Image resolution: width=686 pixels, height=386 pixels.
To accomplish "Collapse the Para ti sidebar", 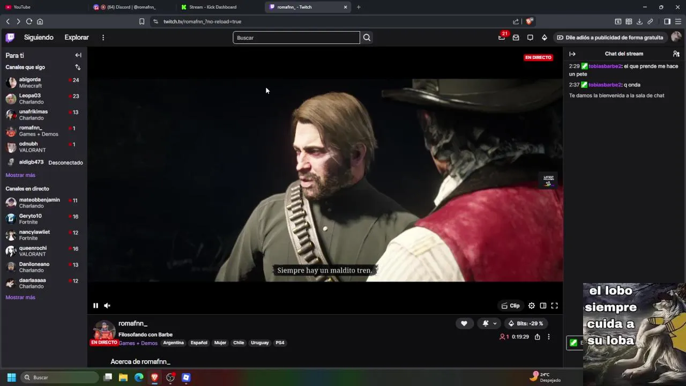I will (x=78, y=55).
